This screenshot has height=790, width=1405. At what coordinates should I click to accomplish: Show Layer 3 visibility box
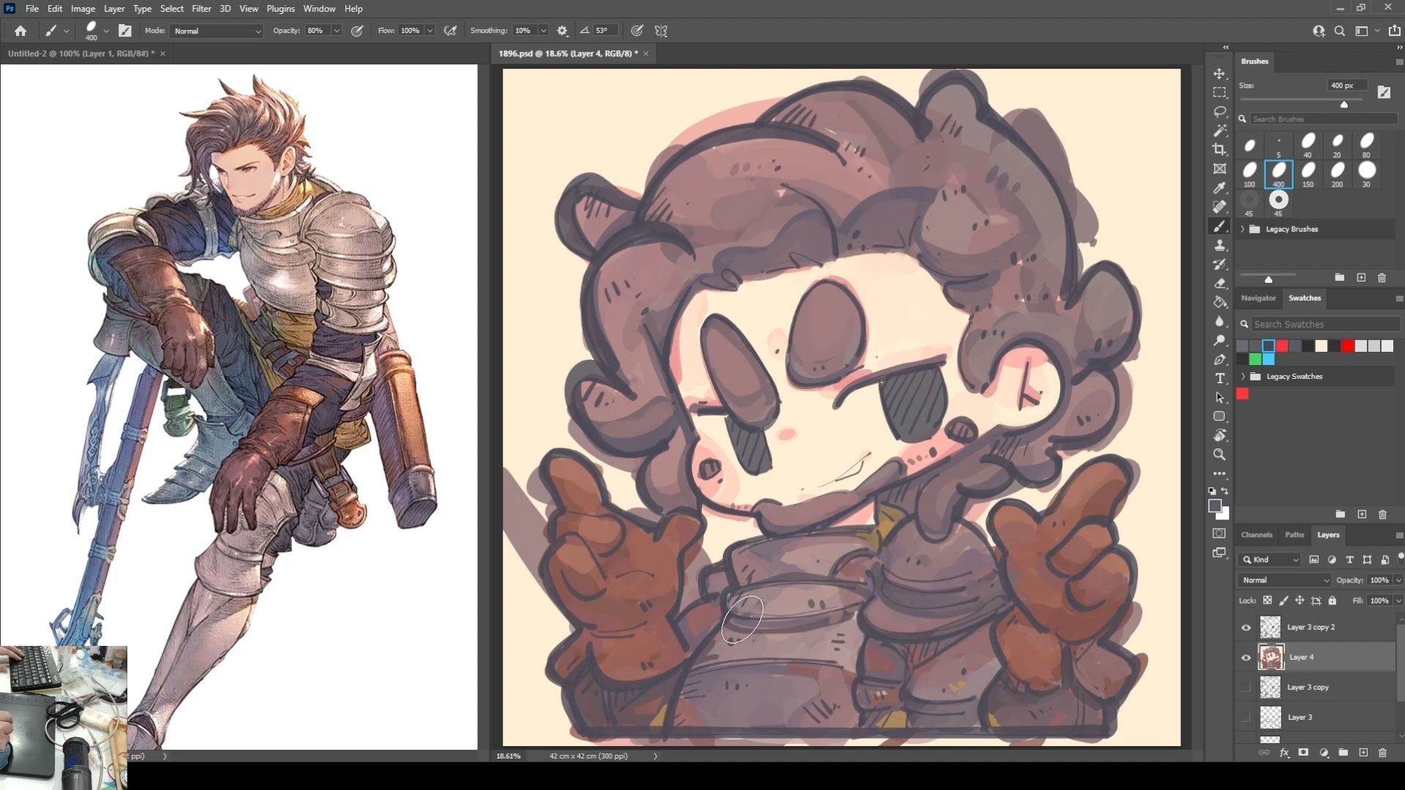(x=1245, y=718)
